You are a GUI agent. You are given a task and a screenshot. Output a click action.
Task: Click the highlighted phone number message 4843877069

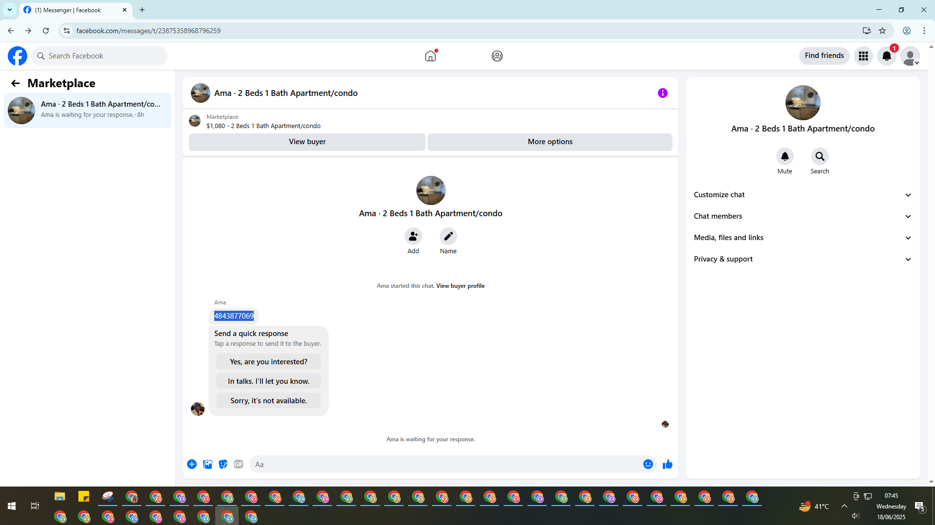[x=234, y=316]
